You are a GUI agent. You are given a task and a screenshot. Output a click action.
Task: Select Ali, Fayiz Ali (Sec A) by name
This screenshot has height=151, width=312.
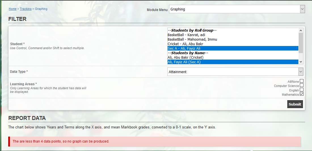pos(233,62)
